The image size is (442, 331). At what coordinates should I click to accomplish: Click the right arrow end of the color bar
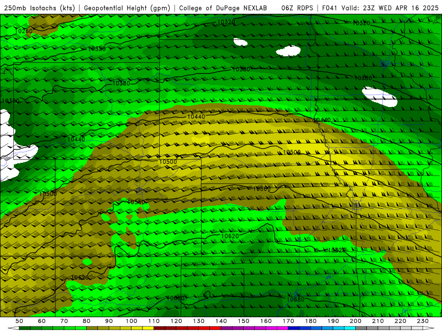pyautogui.click(x=429, y=328)
